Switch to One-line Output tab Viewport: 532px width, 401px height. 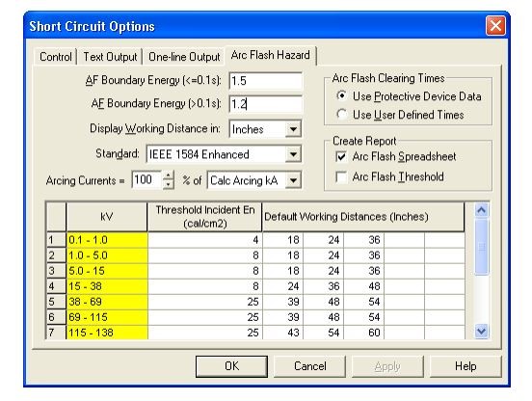[184, 57]
